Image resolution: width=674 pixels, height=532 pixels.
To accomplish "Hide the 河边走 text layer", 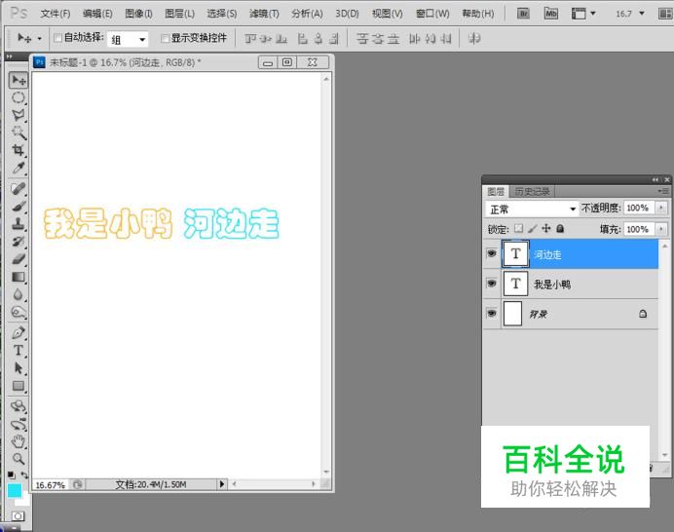I will coord(492,253).
